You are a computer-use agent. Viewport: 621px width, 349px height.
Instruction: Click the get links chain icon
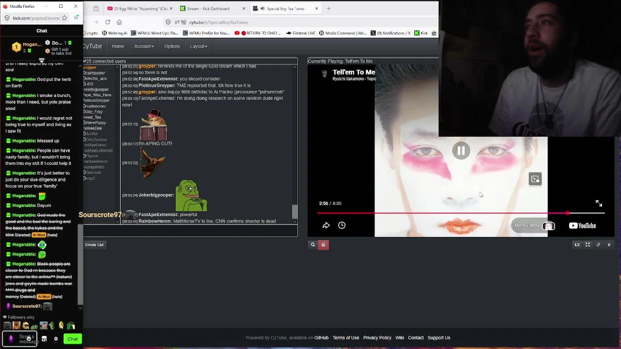[x=598, y=245]
